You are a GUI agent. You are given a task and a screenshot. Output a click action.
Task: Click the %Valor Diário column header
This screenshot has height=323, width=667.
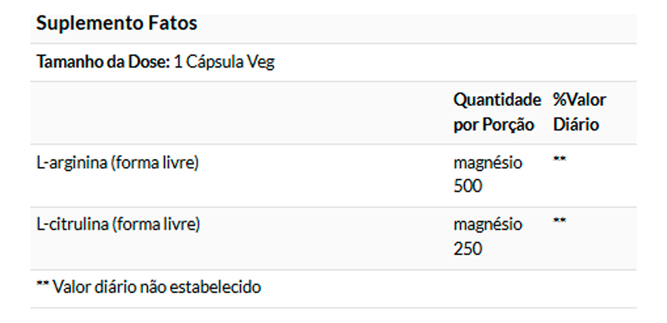click(x=579, y=112)
